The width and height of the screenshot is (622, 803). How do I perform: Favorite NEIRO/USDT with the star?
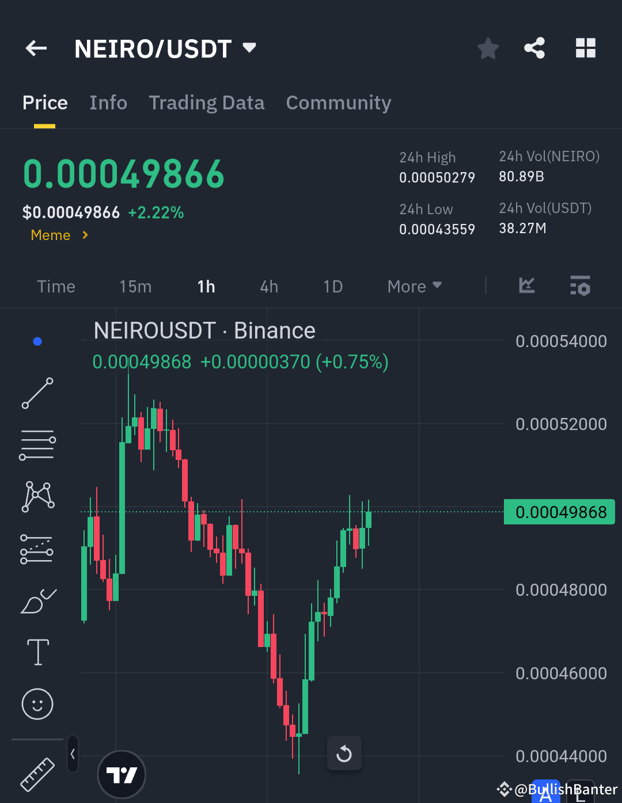(488, 48)
